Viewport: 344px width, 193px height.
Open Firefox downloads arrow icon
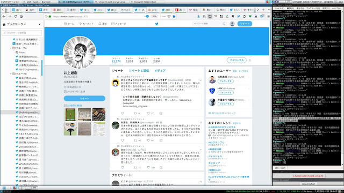click(x=198, y=16)
